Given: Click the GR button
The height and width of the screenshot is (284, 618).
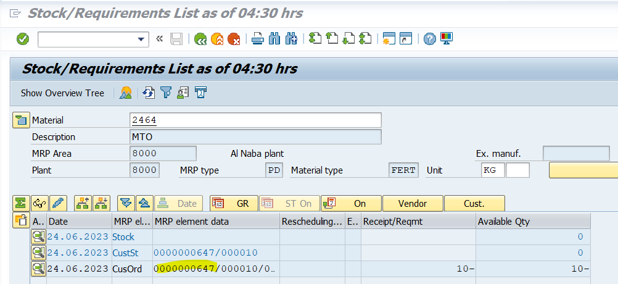Looking at the screenshot, I should tap(234, 203).
